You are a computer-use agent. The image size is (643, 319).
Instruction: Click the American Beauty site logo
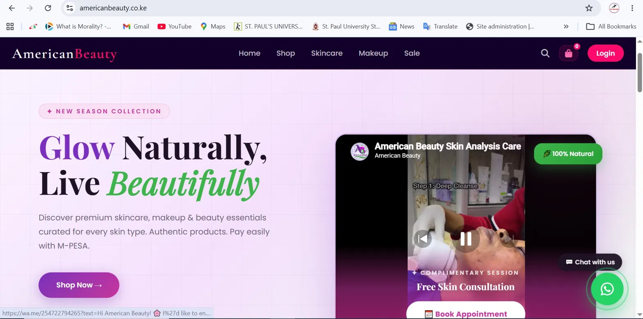click(x=64, y=54)
